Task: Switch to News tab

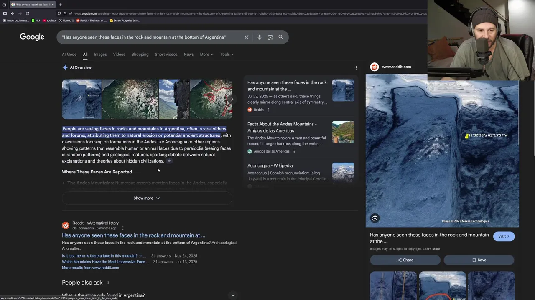Action: point(189,55)
